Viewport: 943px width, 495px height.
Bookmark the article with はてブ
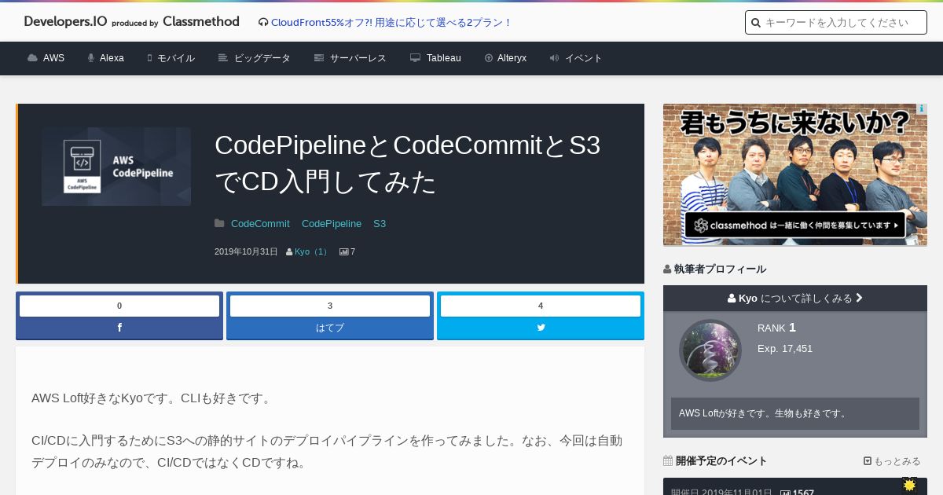tap(330, 328)
